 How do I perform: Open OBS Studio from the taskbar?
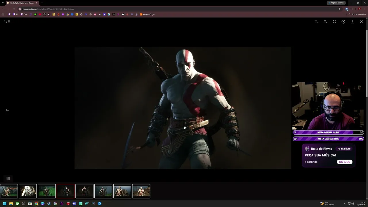(x=24, y=204)
